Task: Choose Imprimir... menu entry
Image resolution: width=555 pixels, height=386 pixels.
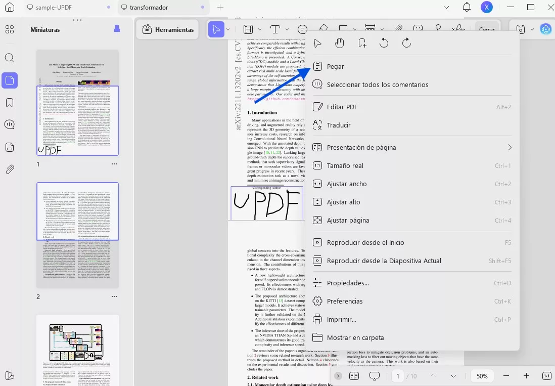Action: pos(412,319)
